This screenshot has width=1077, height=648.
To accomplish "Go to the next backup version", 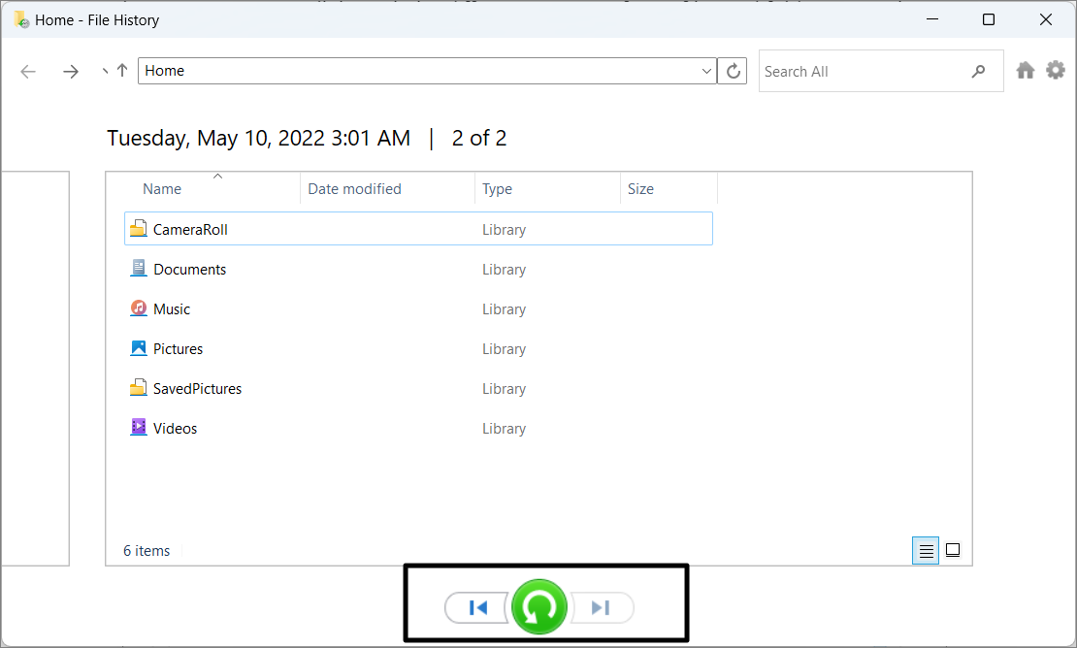I will pos(601,607).
